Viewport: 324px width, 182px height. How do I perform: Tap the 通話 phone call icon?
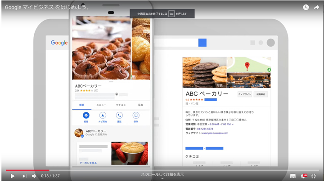(x=119, y=115)
